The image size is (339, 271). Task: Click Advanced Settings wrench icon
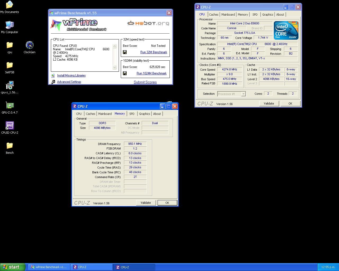click(x=53, y=82)
